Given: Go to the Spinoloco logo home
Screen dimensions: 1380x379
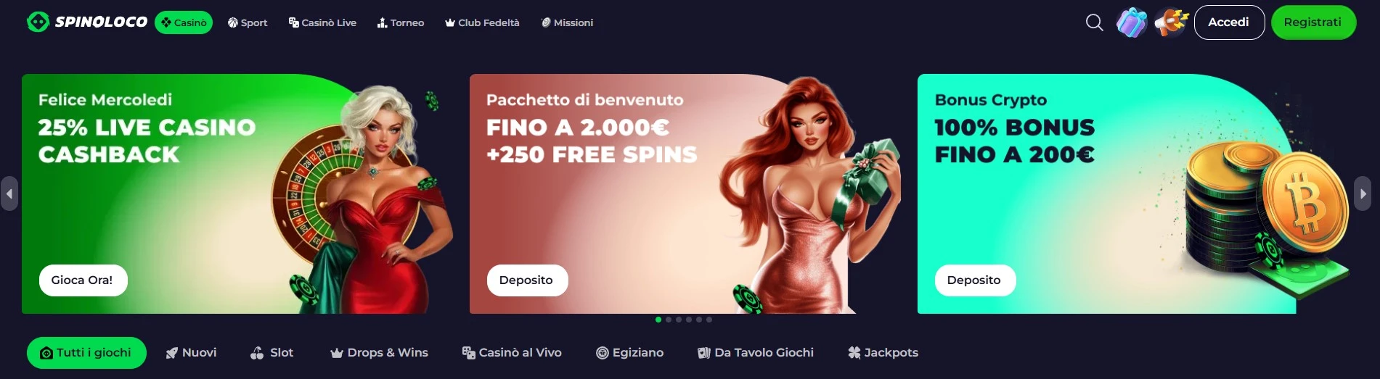Looking at the screenshot, I should 87,22.
